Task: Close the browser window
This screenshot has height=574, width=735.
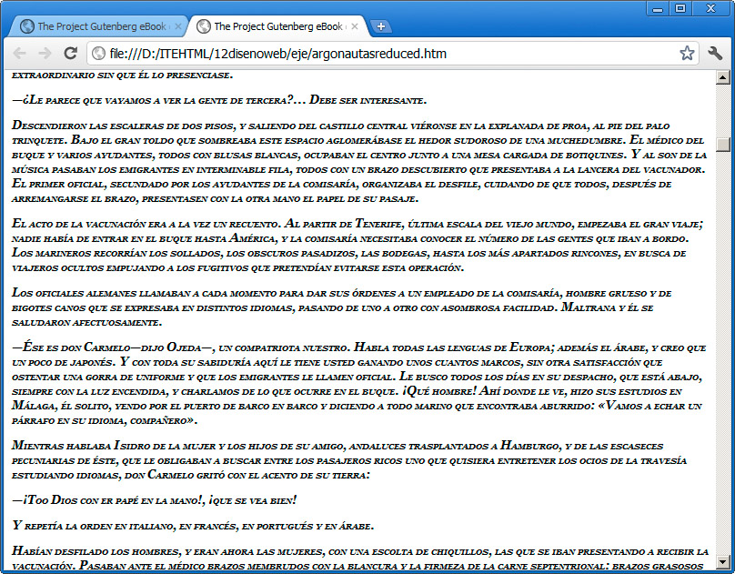Action: [710, 8]
